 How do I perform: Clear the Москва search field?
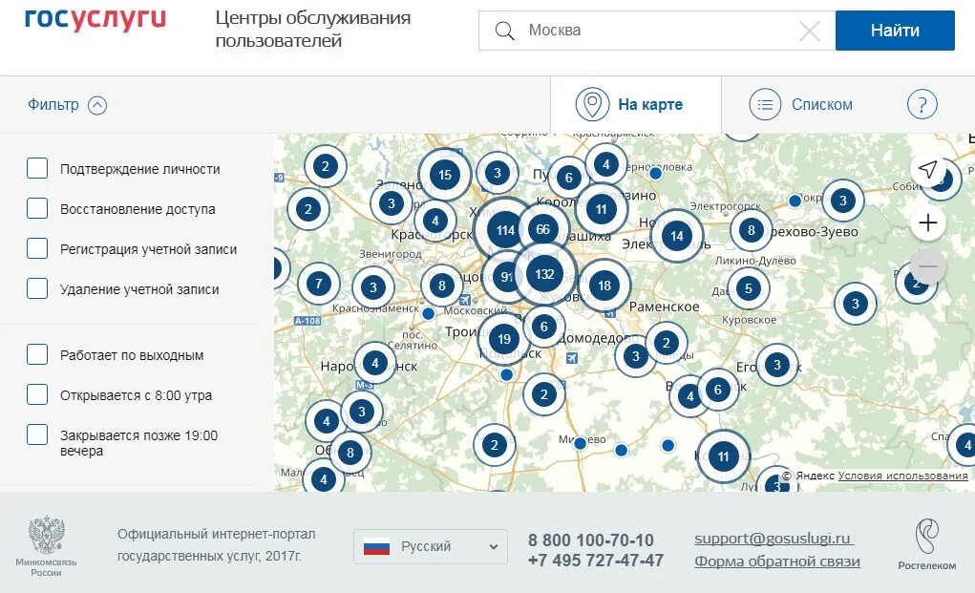click(x=809, y=31)
